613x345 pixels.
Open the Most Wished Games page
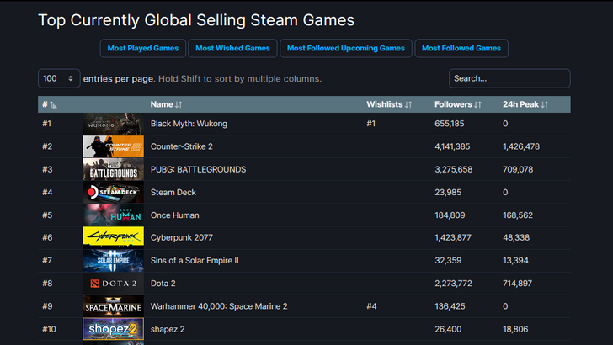233,49
